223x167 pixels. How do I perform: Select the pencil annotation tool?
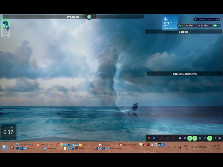click(x=205, y=138)
